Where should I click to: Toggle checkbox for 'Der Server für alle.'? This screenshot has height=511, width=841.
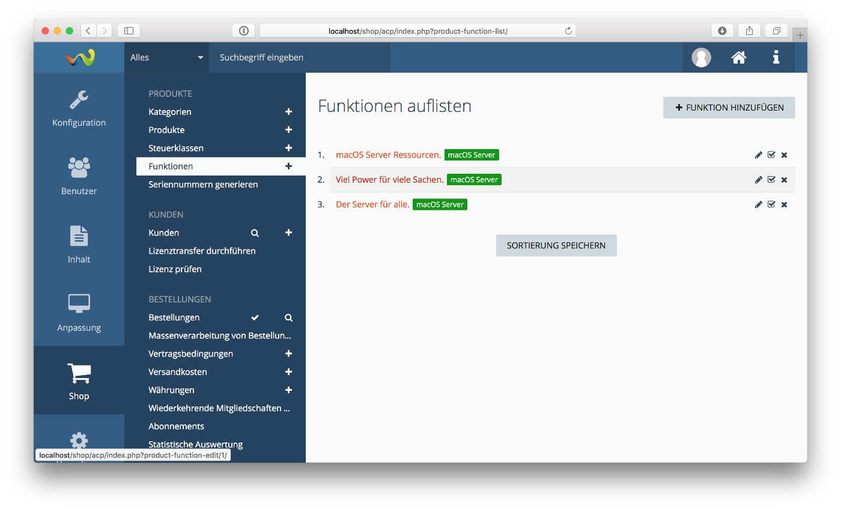(x=771, y=205)
